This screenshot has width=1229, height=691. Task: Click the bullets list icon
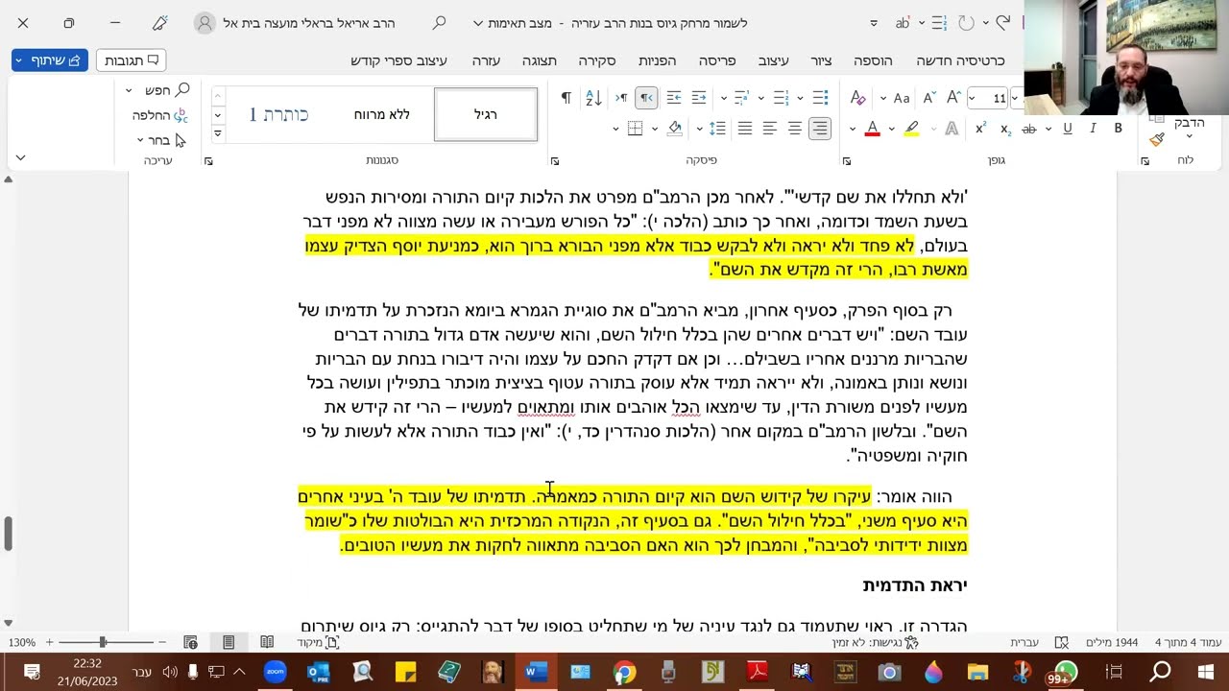pyautogui.click(x=820, y=98)
